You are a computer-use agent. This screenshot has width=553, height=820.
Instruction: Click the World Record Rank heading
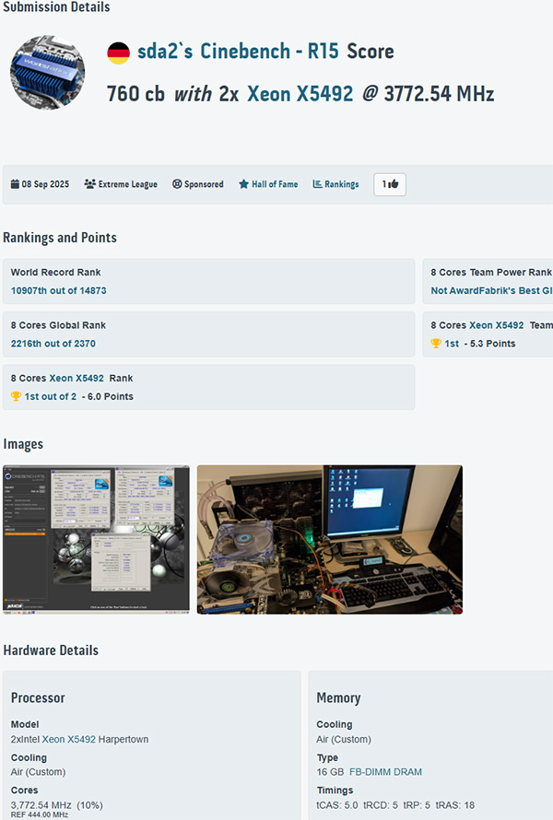click(x=56, y=273)
